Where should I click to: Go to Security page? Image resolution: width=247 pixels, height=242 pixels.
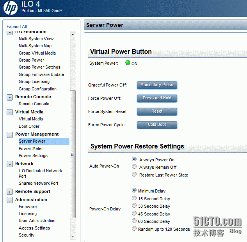click(x=27, y=235)
